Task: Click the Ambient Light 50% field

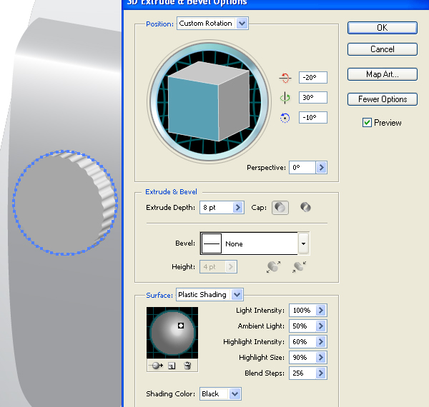Action: click(x=302, y=326)
